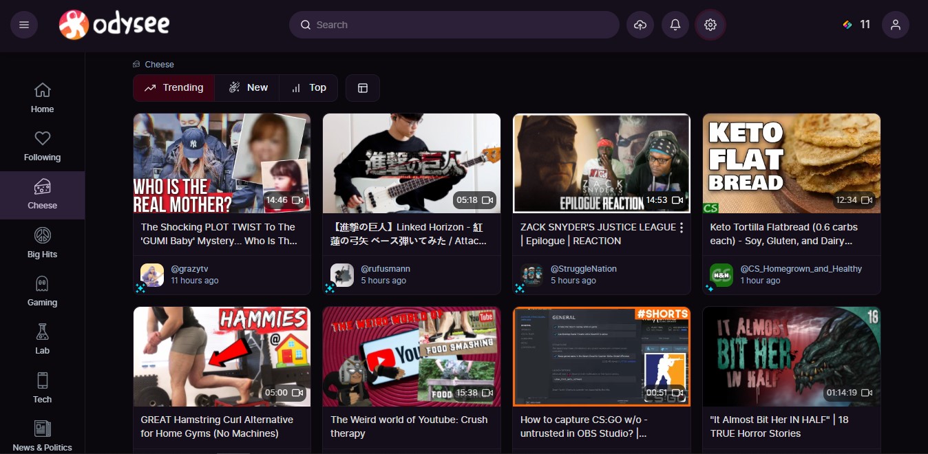
Task: Open the settings gear icon
Action: click(x=710, y=25)
